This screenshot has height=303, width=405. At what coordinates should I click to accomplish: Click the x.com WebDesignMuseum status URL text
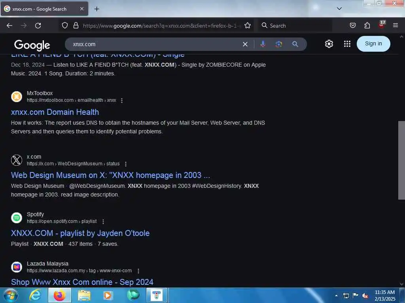pos(73,164)
